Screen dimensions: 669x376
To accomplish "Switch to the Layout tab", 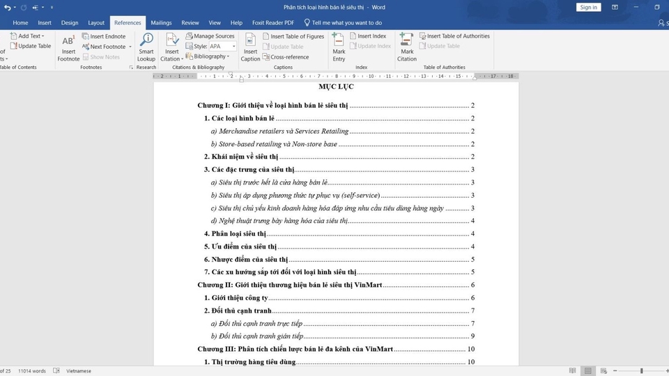I will pyautogui.click(x=96, y=23).
